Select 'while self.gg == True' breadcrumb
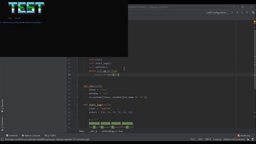Image resolution: width=256 pixels, height=144 pixels. tap(112, 131)
